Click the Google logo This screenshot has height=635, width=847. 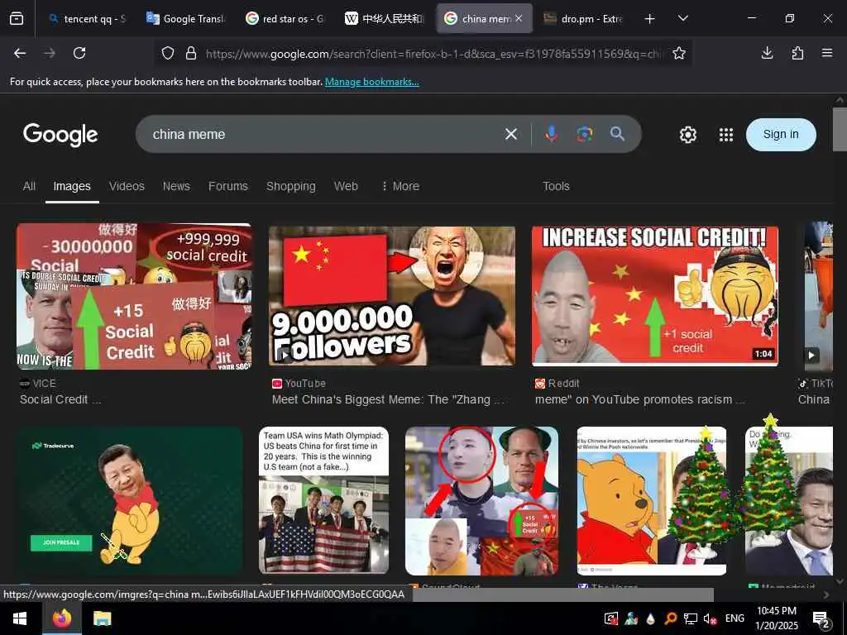pyautogui.click(x=60, y=135)
